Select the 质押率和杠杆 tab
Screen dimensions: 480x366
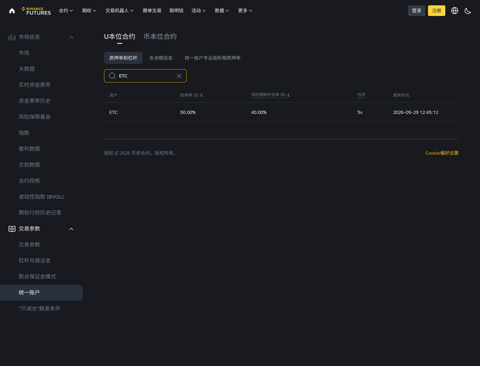123,58
